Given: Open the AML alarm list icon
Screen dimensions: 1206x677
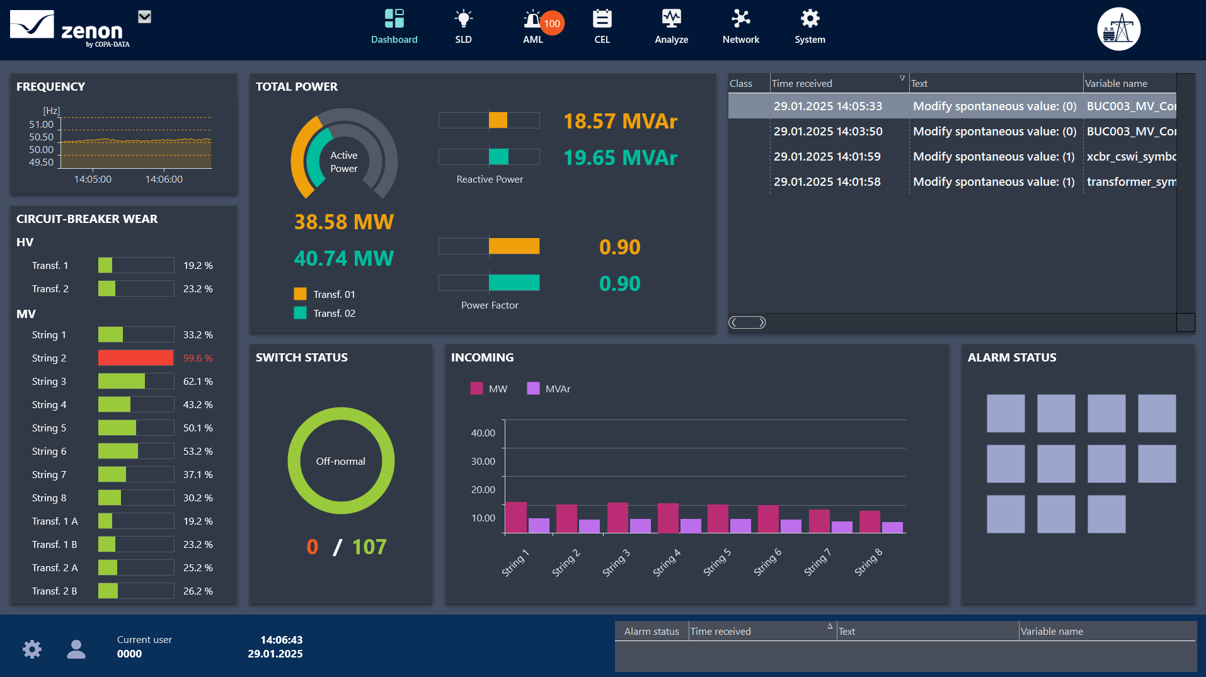Looking at the screenshot, I should [x=532, y=18].
